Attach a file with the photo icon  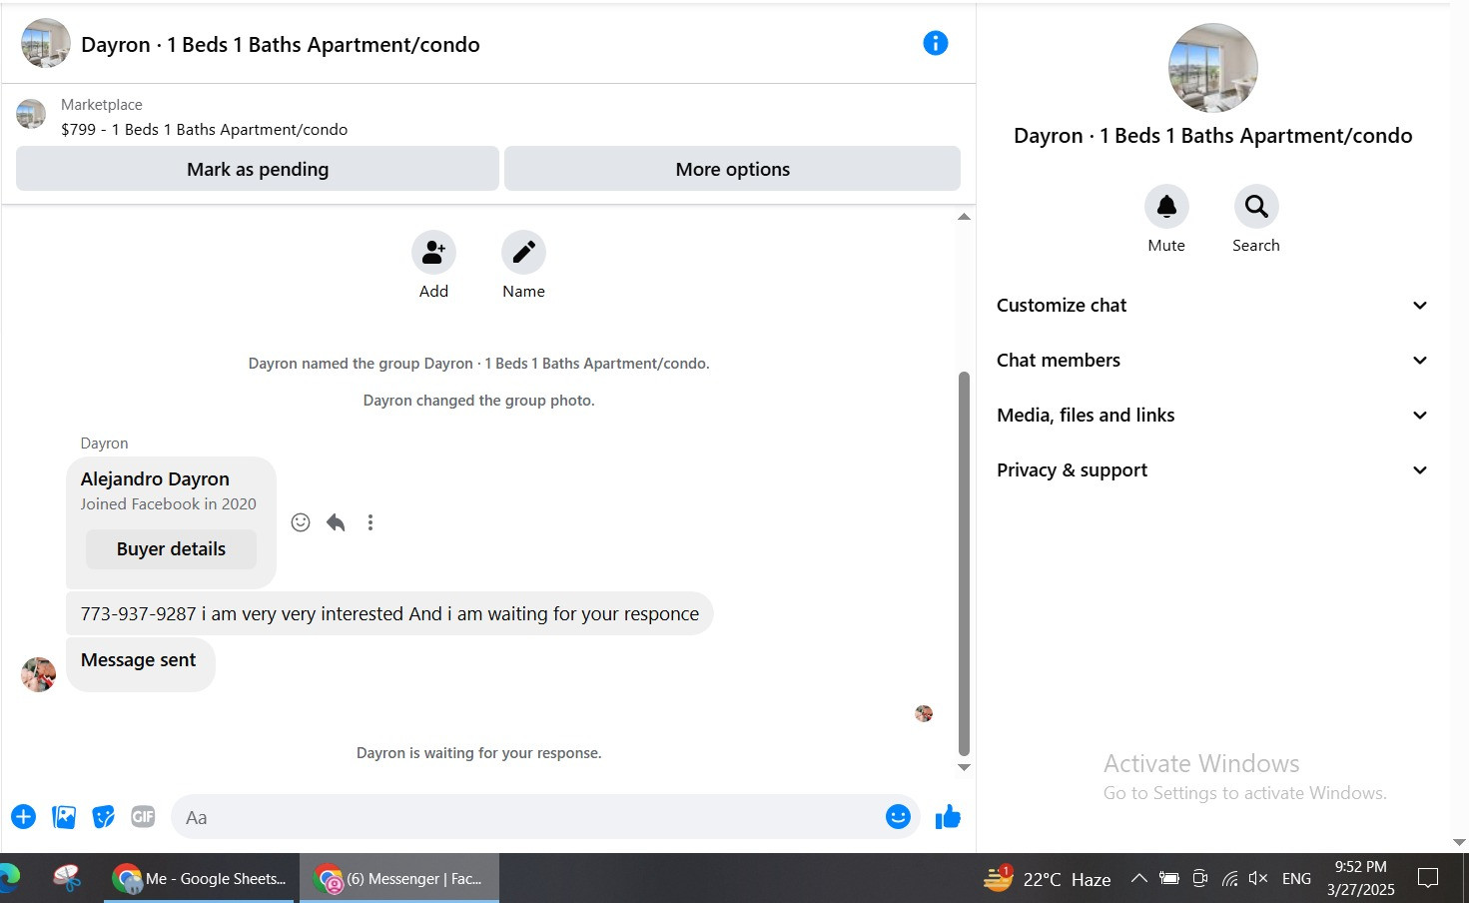pyautogui.click(x=64, y=817)
